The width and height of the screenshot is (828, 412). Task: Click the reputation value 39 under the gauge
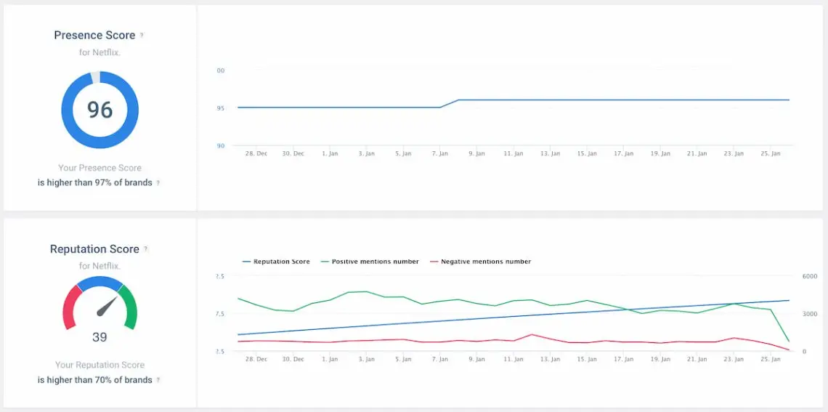point(100,337)
